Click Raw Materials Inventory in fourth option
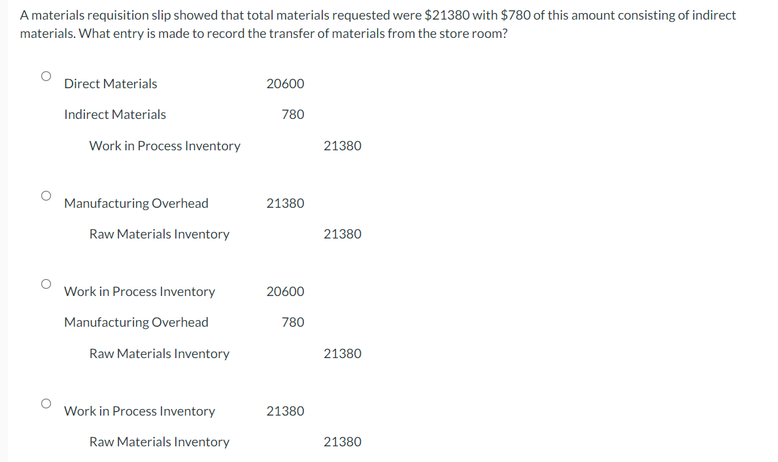 pos(159,442)
